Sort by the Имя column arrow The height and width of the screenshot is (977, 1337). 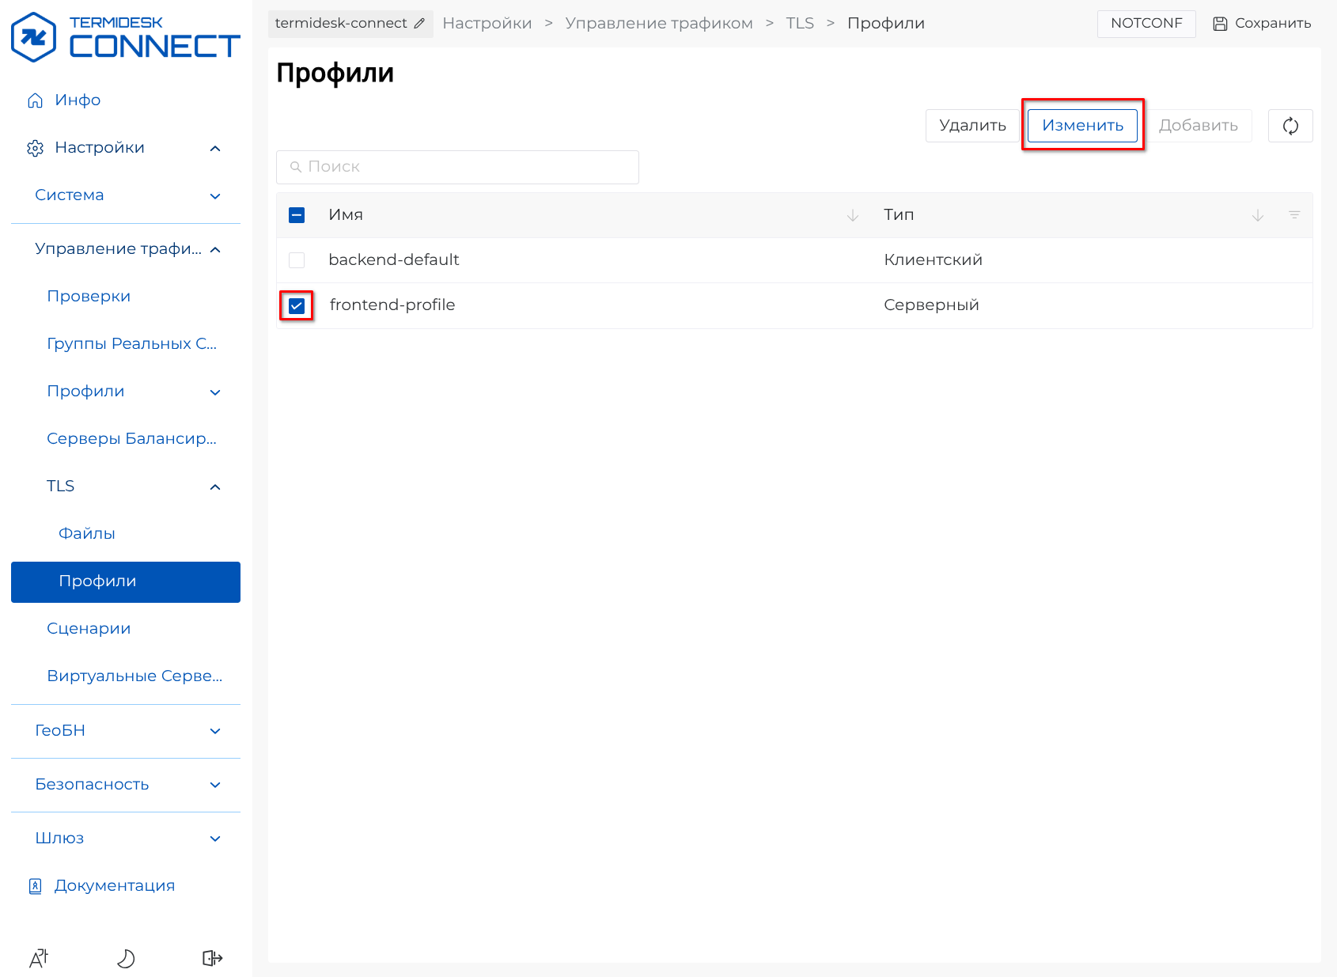click(852, 215)
